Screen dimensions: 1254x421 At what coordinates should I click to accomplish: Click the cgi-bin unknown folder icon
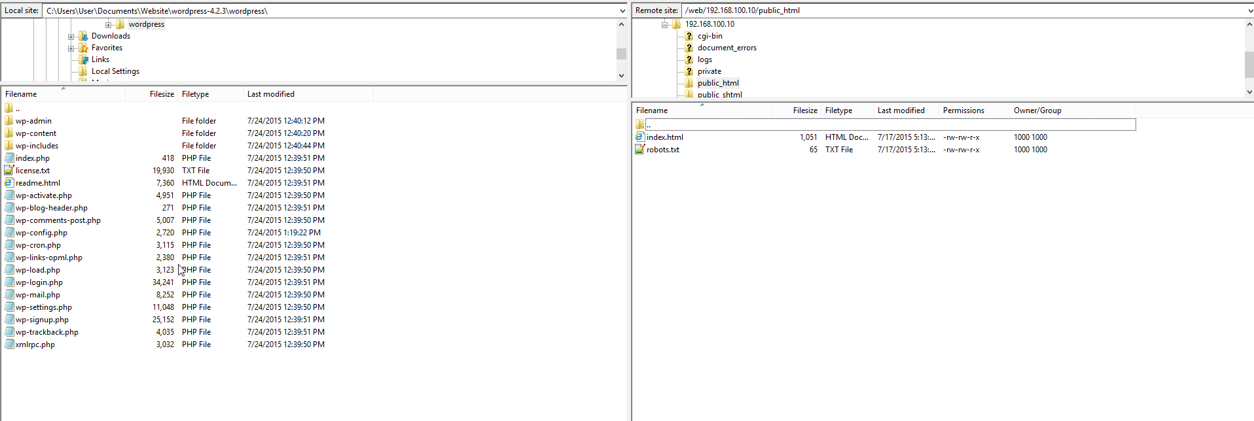689,36
